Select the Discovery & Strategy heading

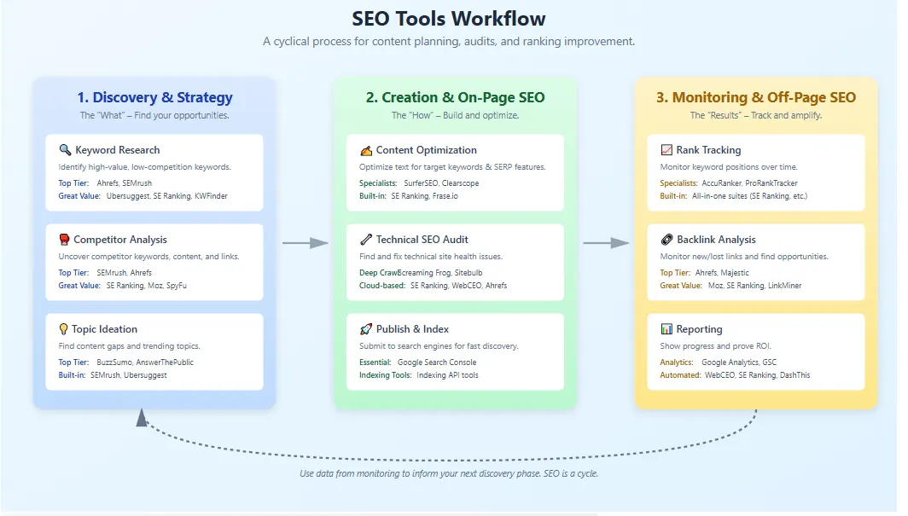pos(154,97)
